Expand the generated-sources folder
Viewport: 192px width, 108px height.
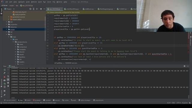(9, 17)
